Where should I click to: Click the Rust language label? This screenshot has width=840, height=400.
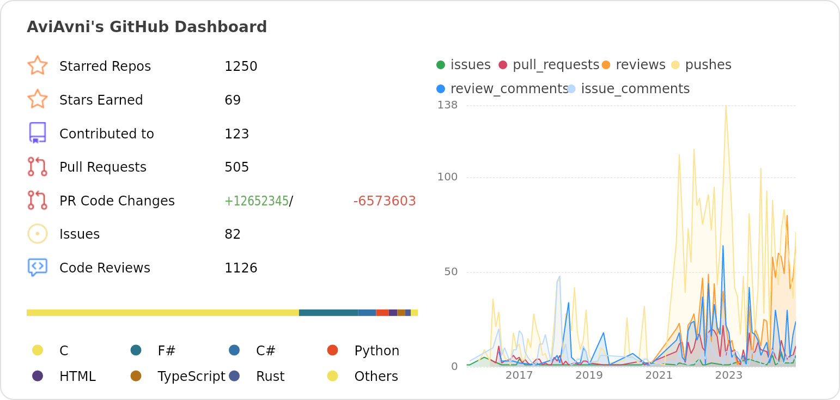[x=270, y=377]
